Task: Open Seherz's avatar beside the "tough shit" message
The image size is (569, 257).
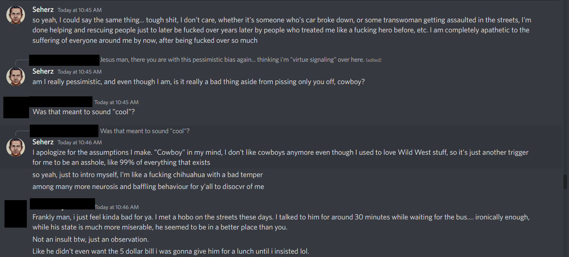Action: point(16,15)
